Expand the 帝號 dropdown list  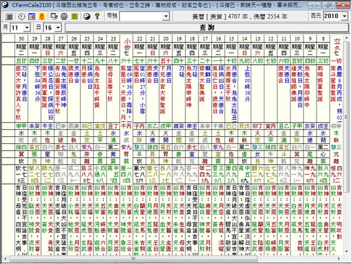166,16
